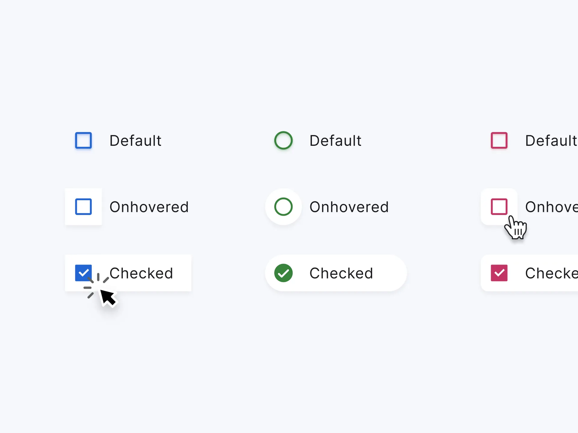Click the Checked label in green pill
This screenshot has width=578, height=433.
click(341, 274)
